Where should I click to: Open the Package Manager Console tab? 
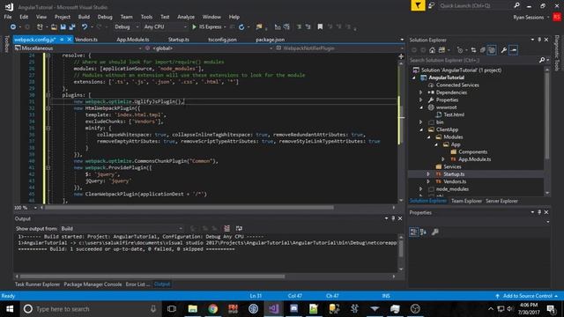click(93, 284)
